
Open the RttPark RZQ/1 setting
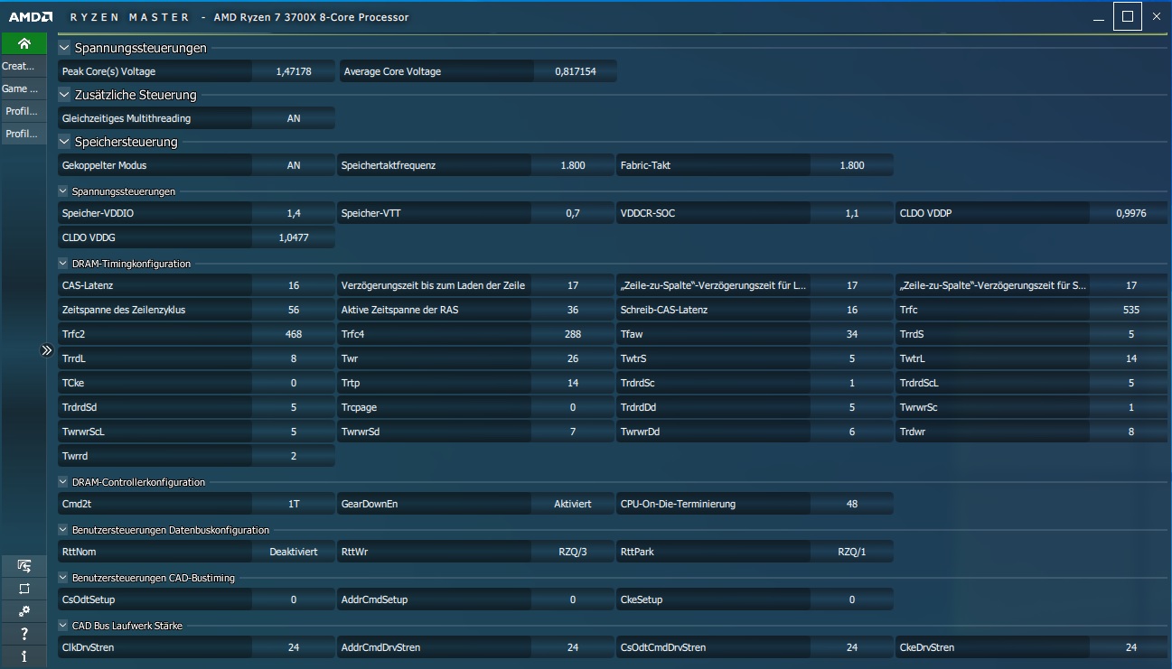tap(852, 552)
